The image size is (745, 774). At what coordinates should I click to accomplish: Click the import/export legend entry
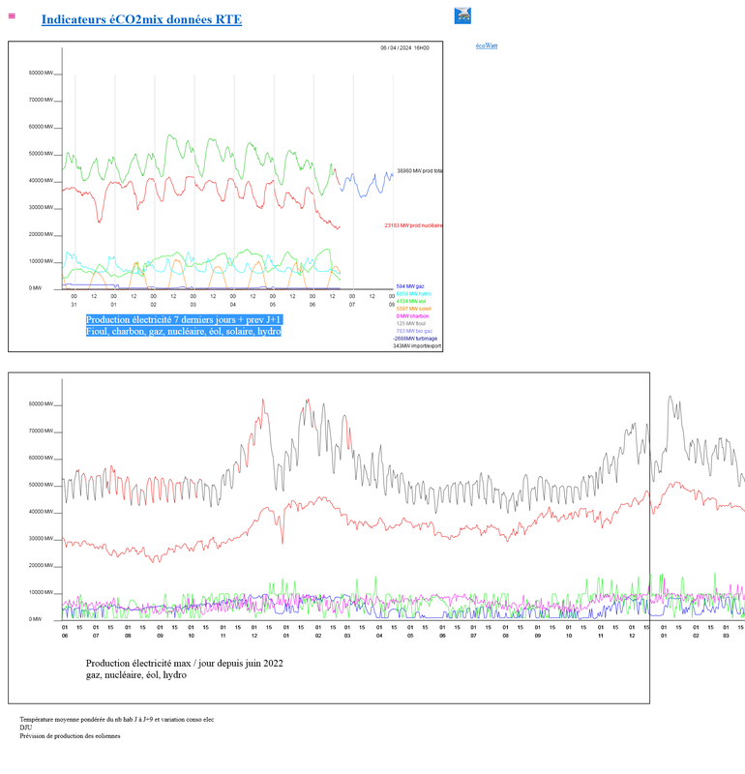(417, 345)
